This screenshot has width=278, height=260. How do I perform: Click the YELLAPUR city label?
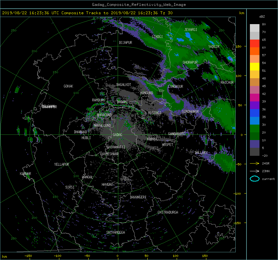pyautogui.click(x=61, y=164)
